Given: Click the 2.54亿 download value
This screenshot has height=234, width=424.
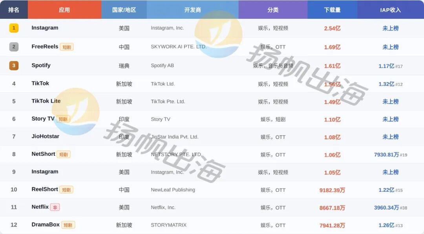Looking at the screenshot, I should (333, 28).
